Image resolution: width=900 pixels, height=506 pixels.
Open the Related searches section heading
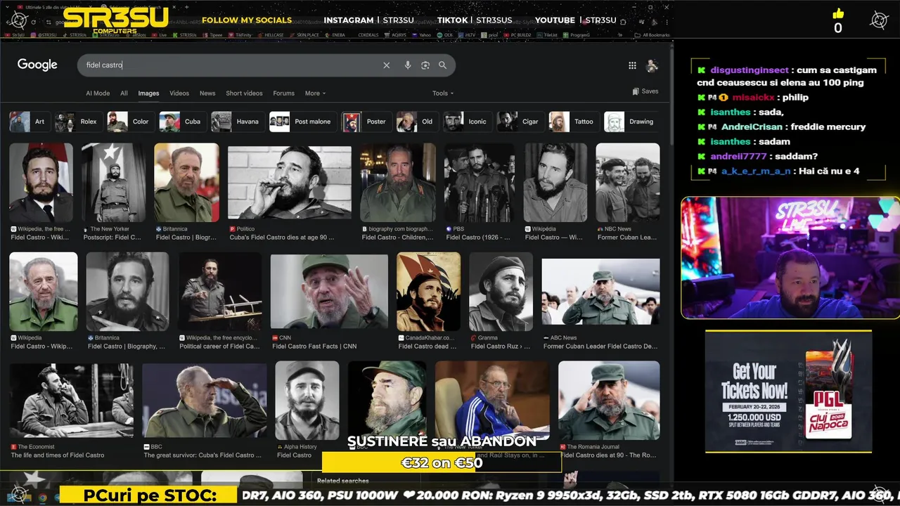tap(343, 481)
